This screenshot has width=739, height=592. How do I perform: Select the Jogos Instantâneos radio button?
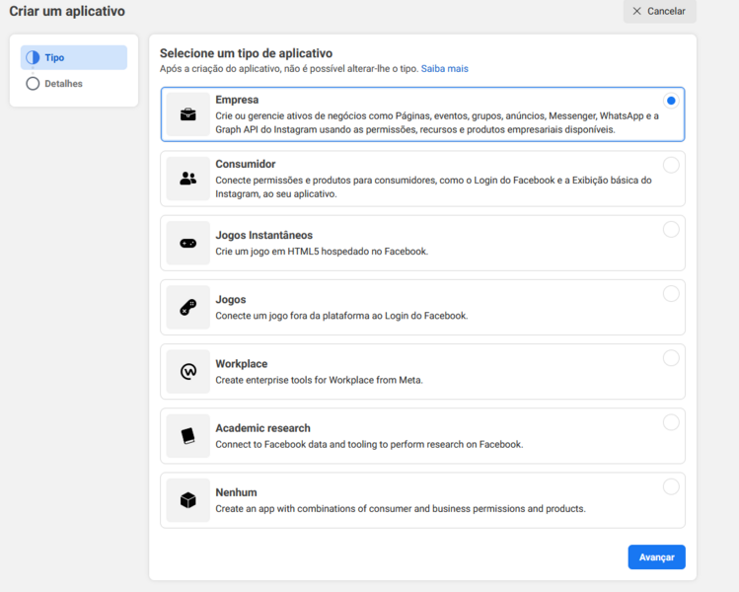[671, 230]
